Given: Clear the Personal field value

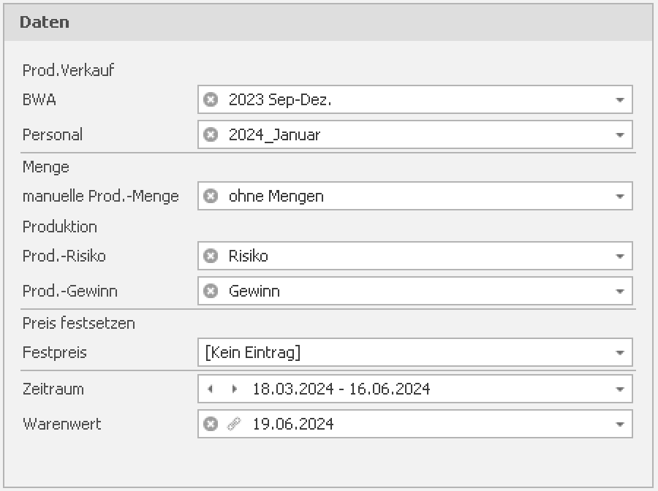Looking at the screenshot, I should click(211, 134).
